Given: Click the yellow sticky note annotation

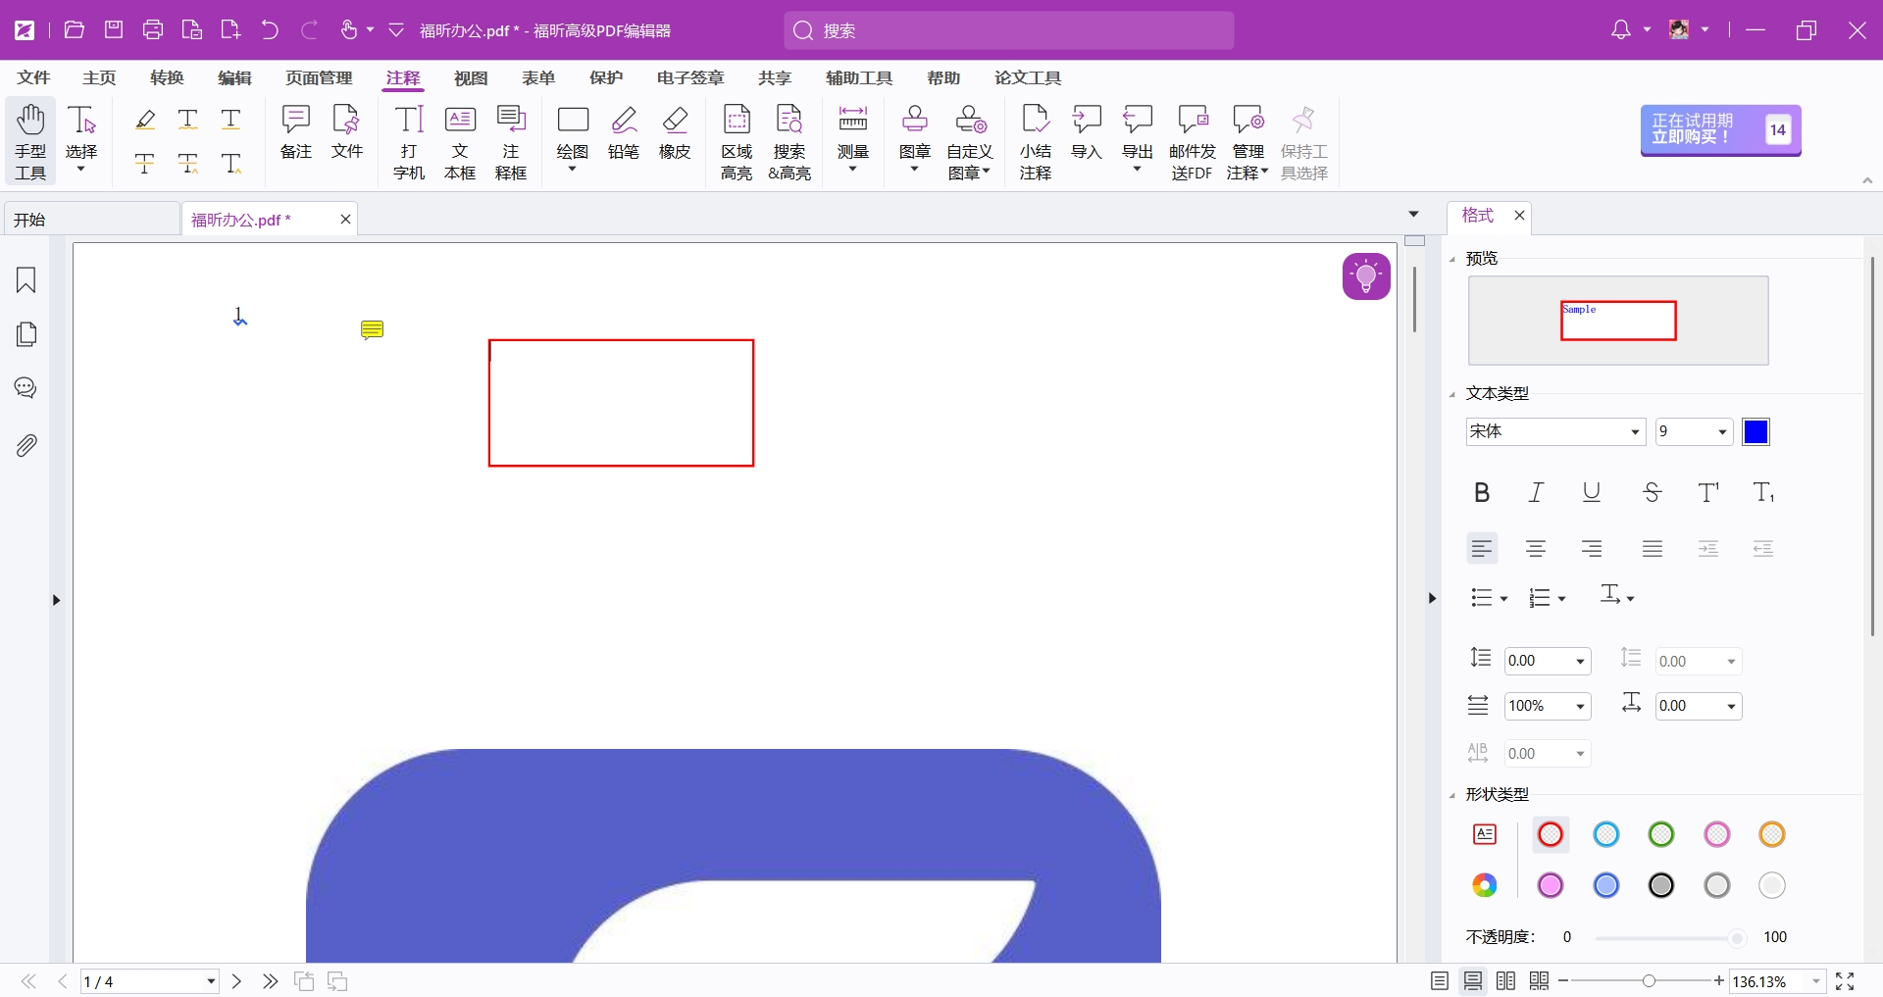Looking at the screenshot, I should pos(372,329).
